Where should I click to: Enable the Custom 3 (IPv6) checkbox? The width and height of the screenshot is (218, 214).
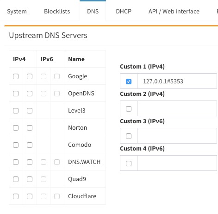pyautogui.click(x=129, y=136)
